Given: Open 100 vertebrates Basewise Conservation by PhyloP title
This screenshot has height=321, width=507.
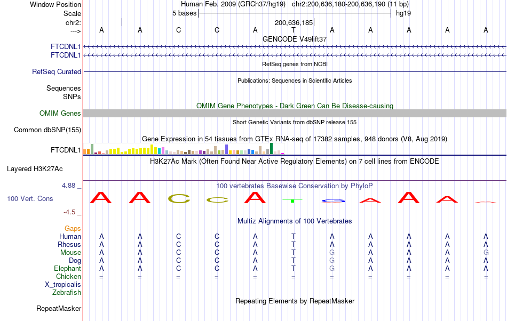Looking at the screenshot, I should tap(295, 186).
